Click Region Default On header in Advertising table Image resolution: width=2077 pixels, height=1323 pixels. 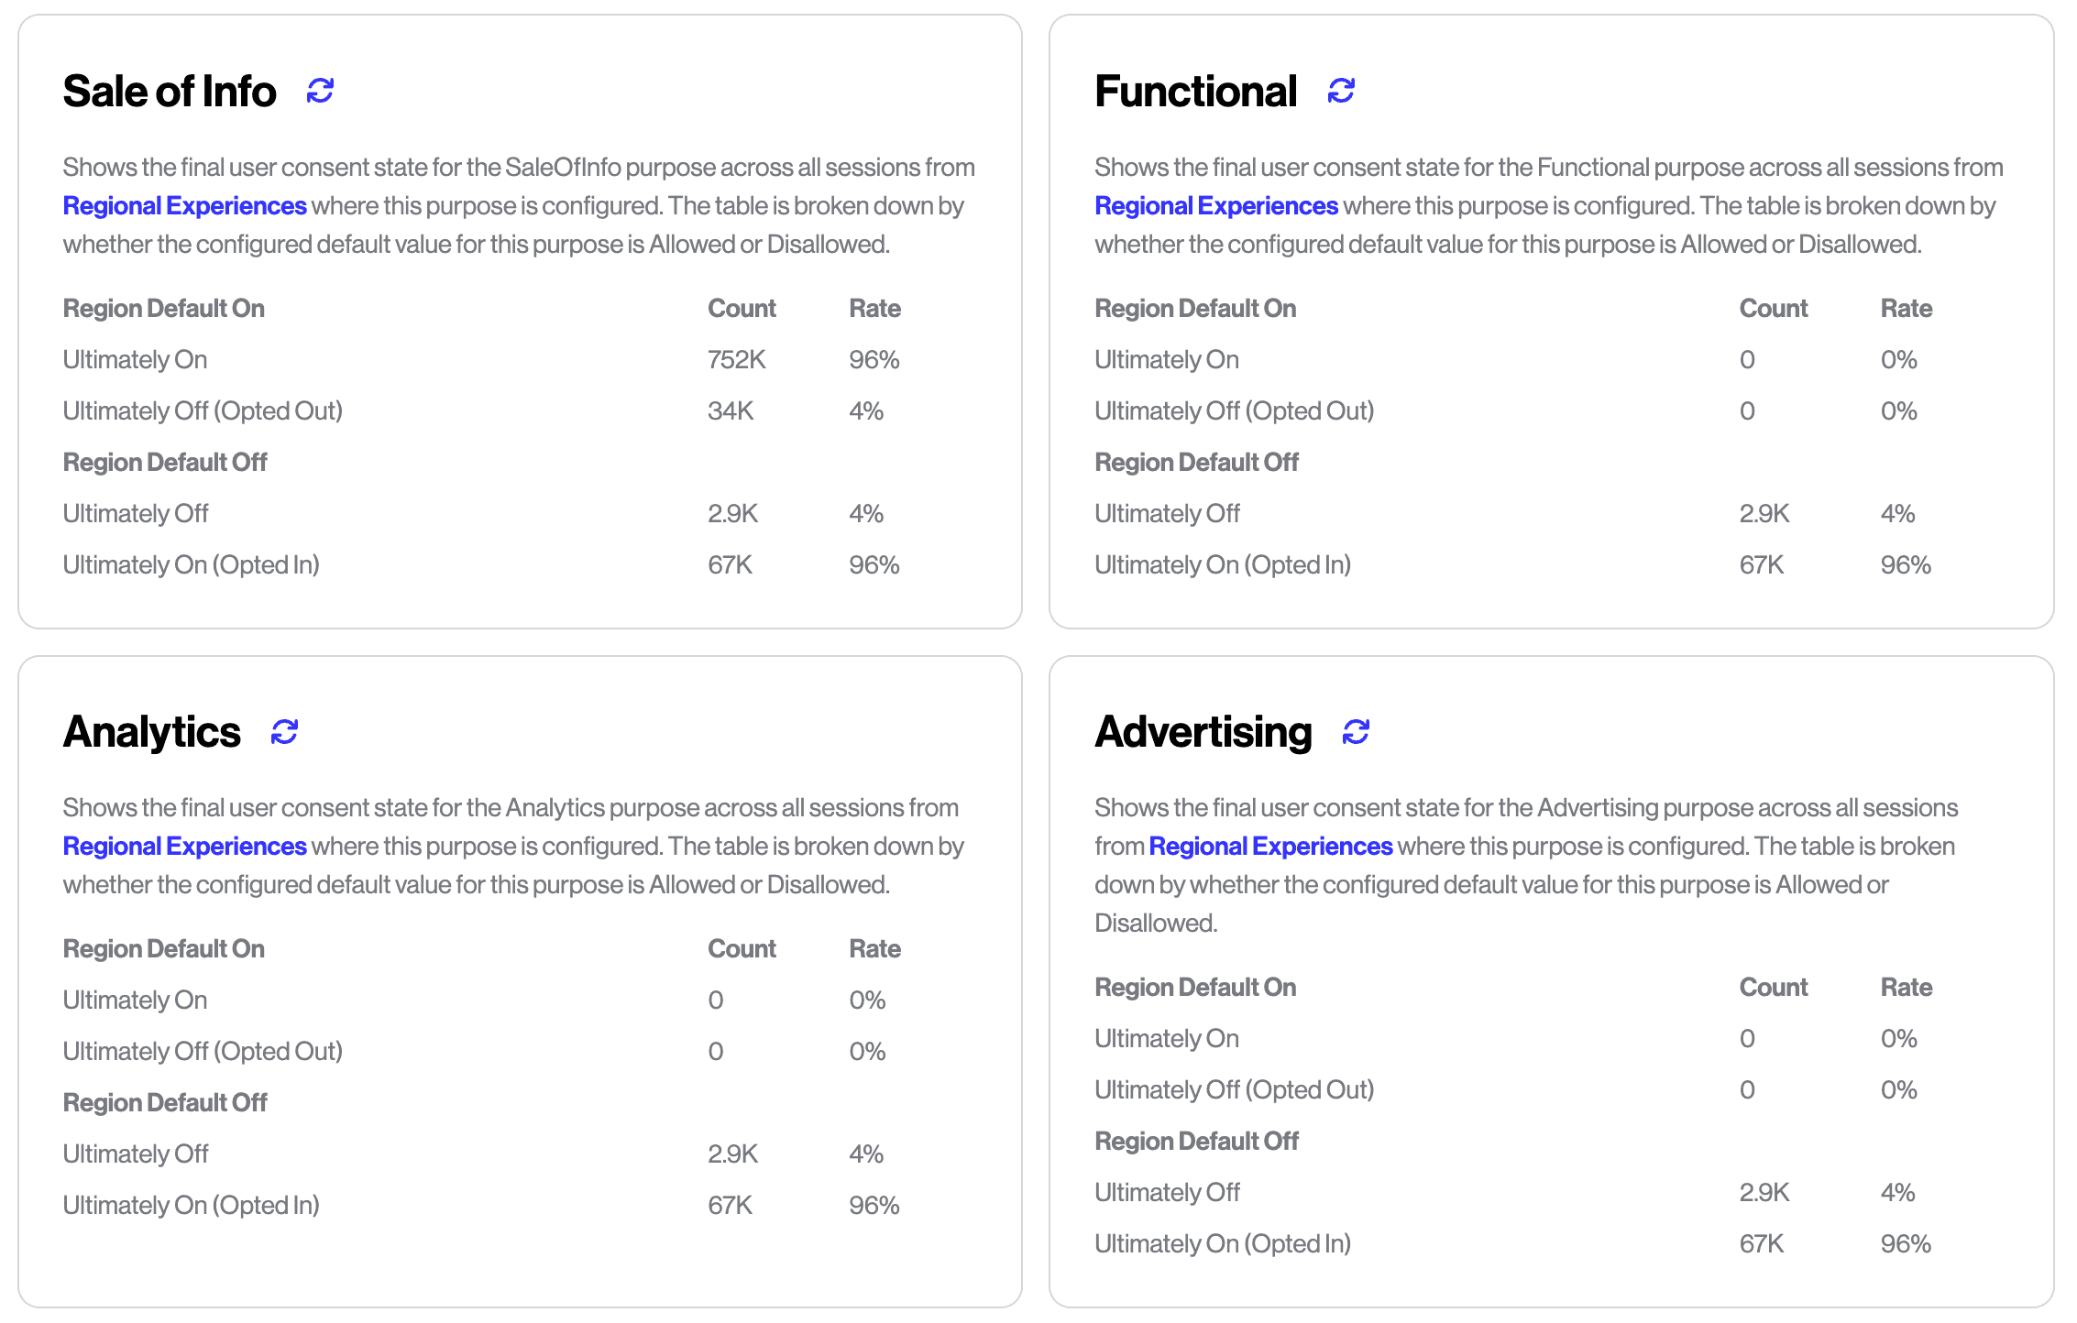click(x=1195, y=988)
